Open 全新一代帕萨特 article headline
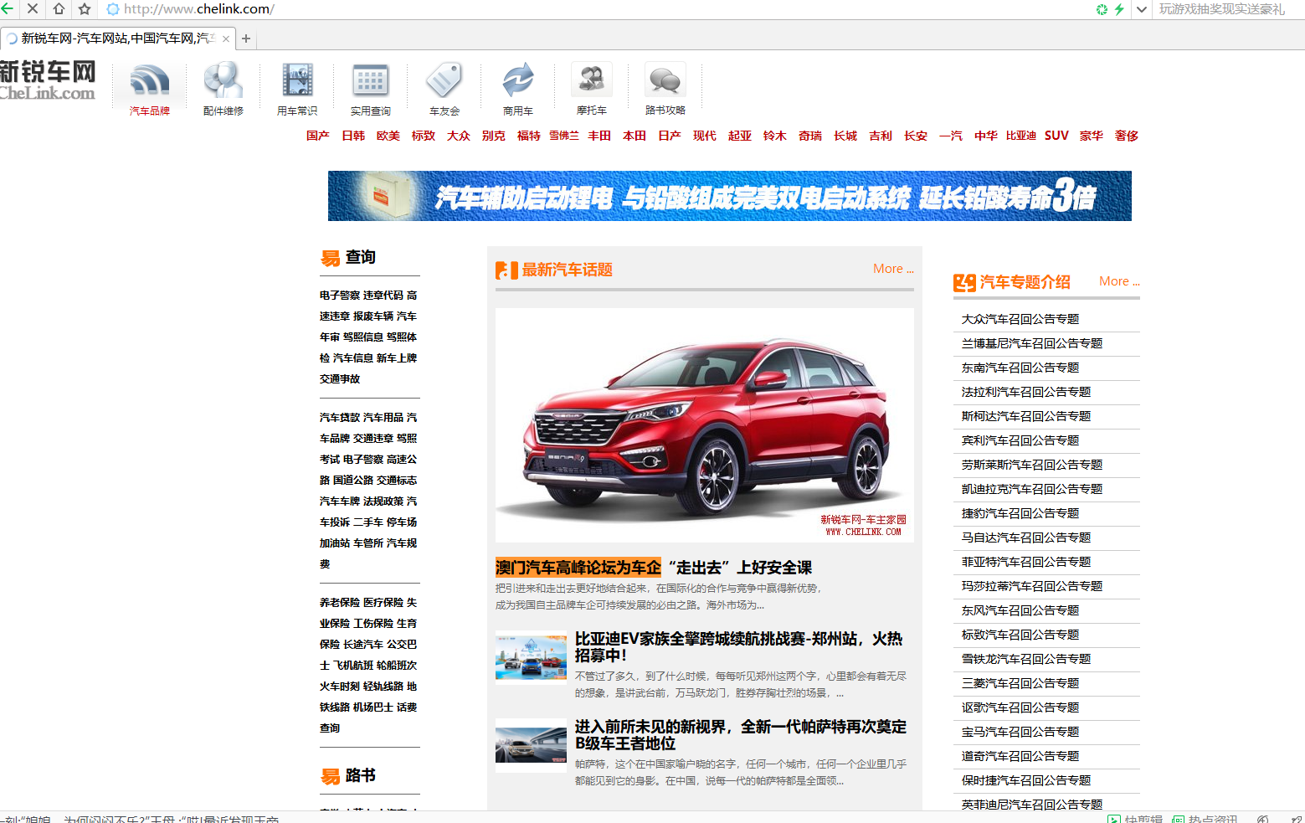The image size is (1305, 823). click(x=741, y=735)
